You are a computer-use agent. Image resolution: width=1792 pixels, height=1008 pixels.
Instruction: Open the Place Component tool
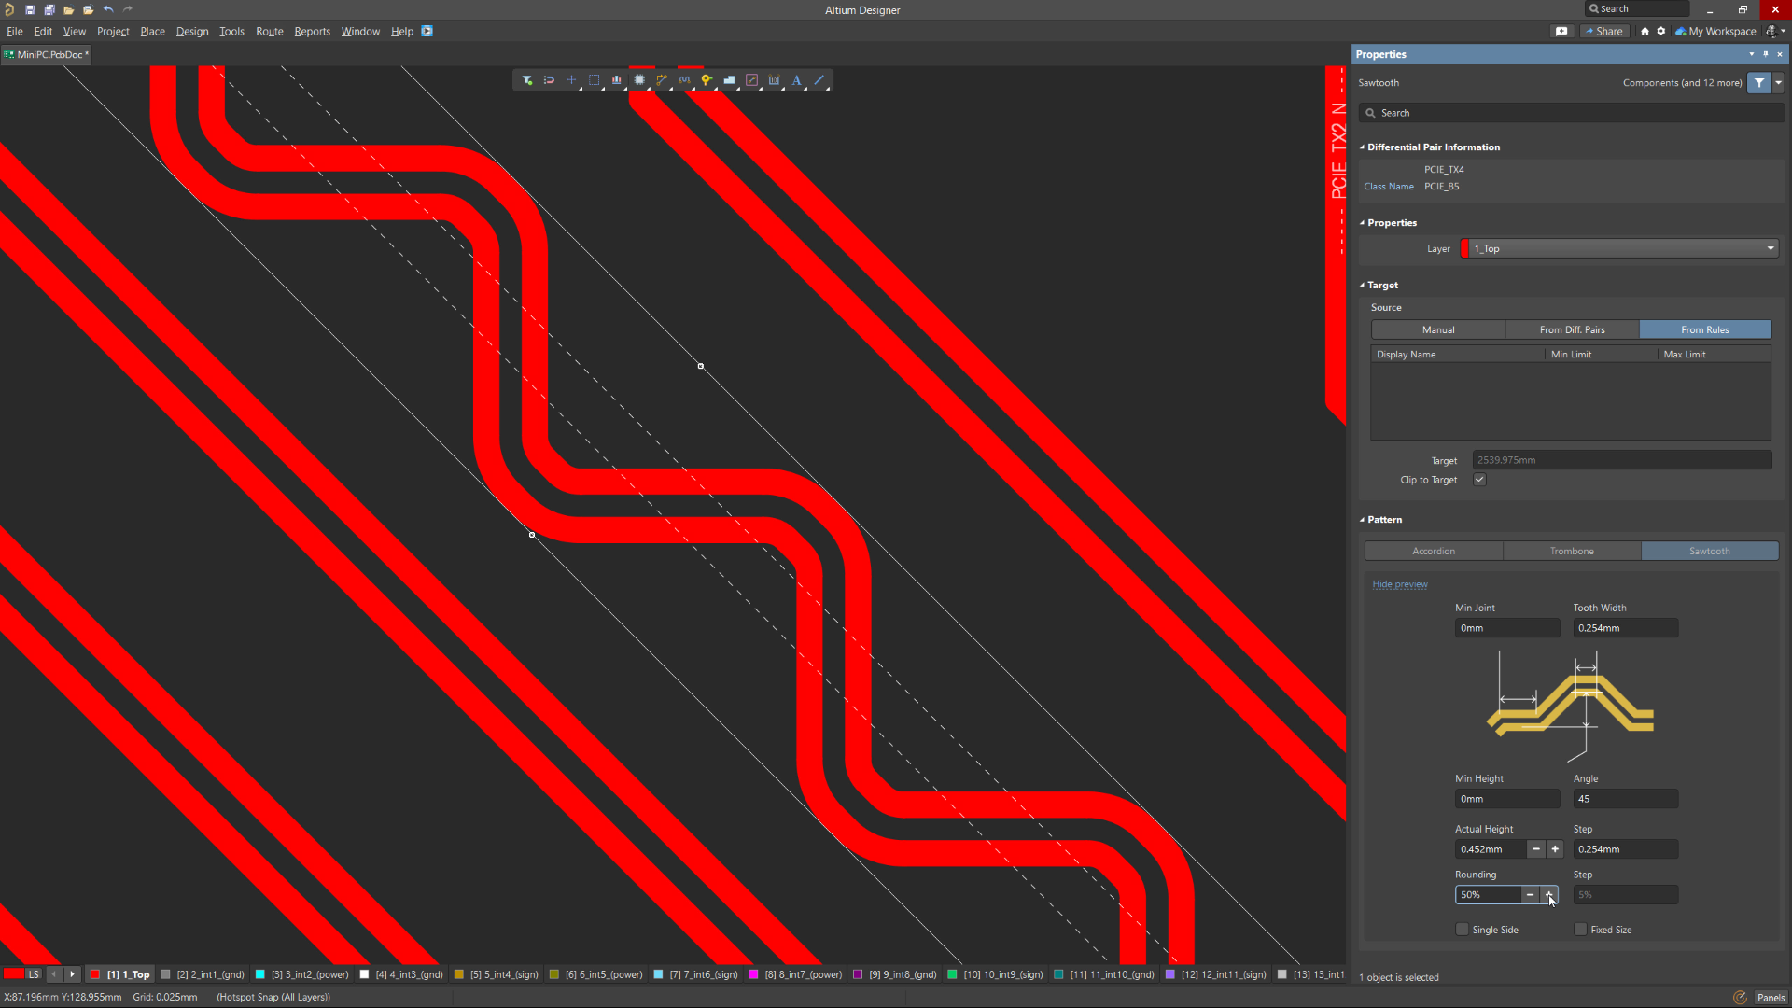[x=638, y=80]
